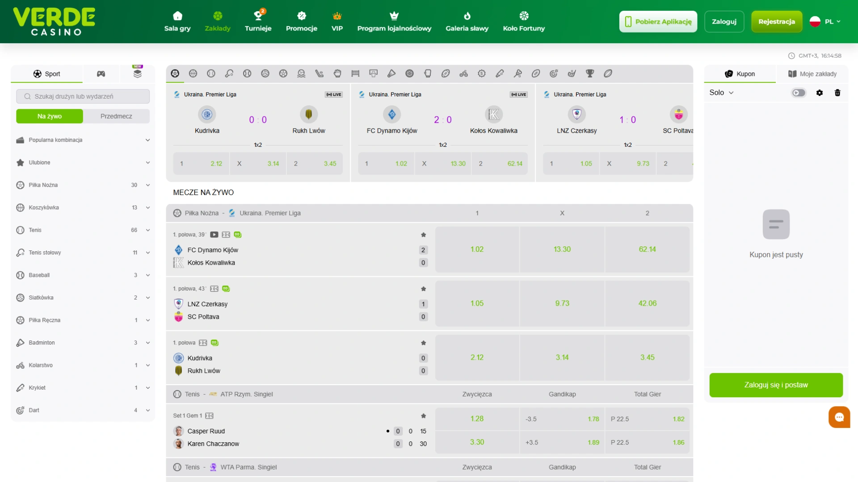Screen dimensions: 858x482
Task: Open coupon settings gear icon
Action: [820, 93]
